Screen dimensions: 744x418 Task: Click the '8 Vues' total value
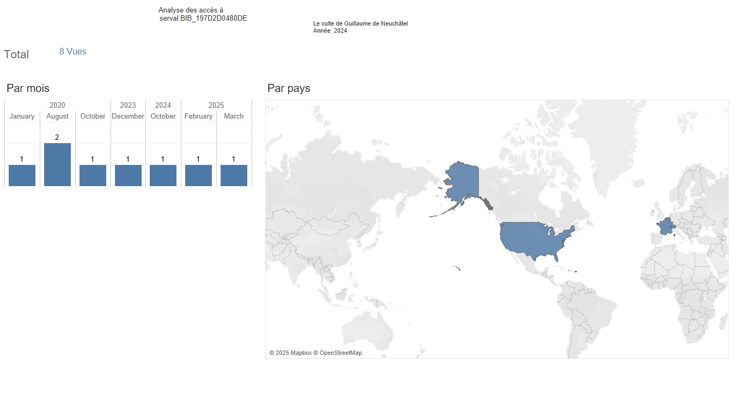pyautogui.click(x=73, y=51)
